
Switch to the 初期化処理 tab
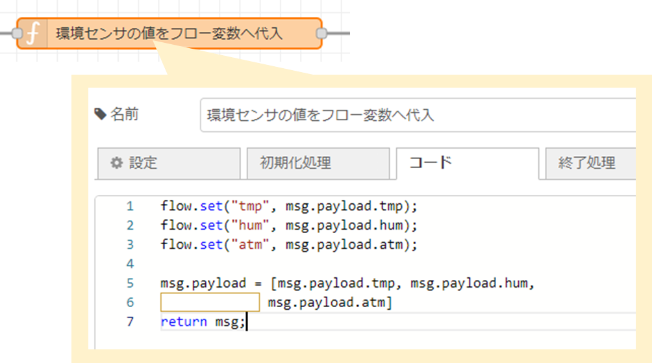tap(318, 163)
